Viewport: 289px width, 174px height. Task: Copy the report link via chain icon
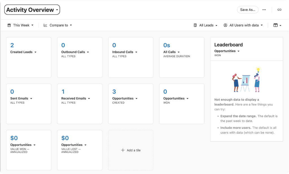click(x=279, y=10)
